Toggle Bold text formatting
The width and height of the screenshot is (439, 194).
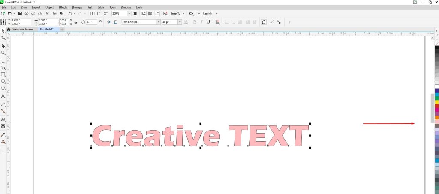195,22
